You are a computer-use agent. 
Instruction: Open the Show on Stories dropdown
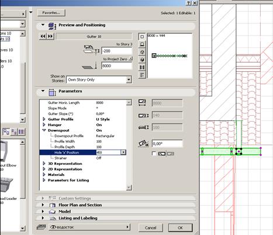[x=99, y=80]
